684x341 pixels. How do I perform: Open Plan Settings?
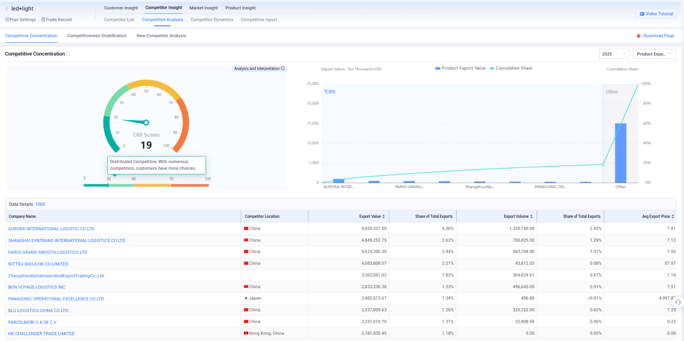[x=21, y=20]
